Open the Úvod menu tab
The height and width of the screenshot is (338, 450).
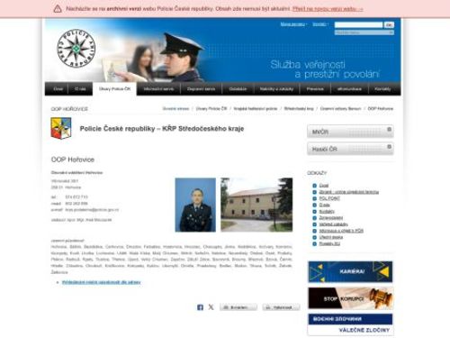click(x=58, y=89)
